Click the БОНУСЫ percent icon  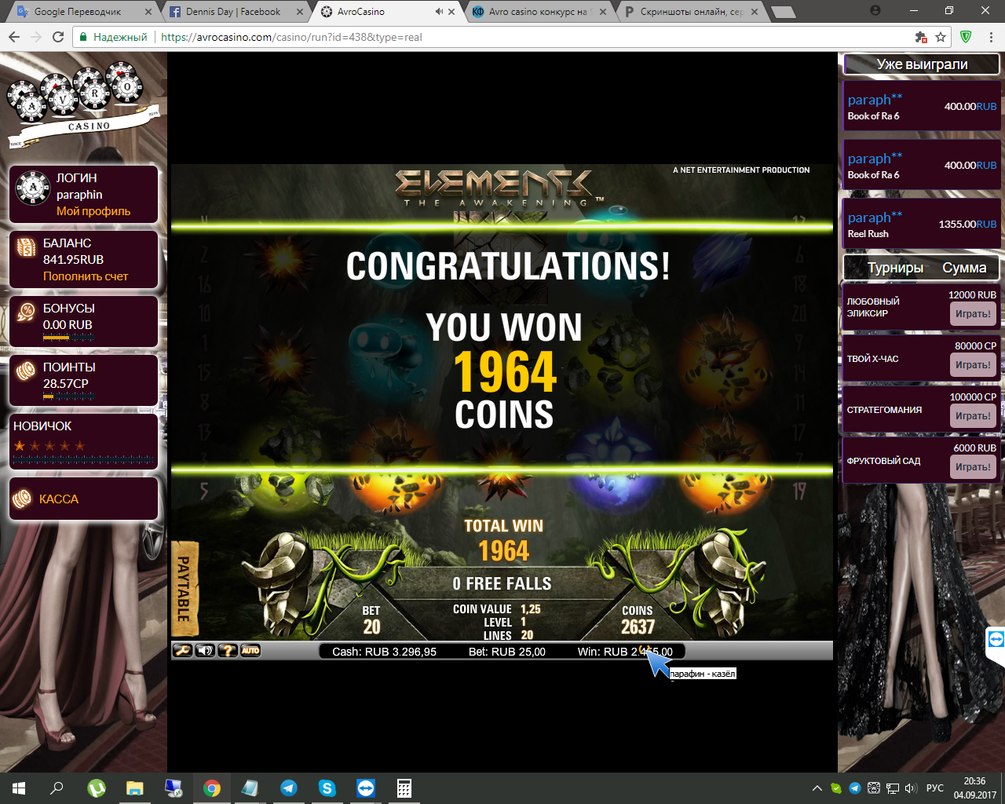pos(26,312)
